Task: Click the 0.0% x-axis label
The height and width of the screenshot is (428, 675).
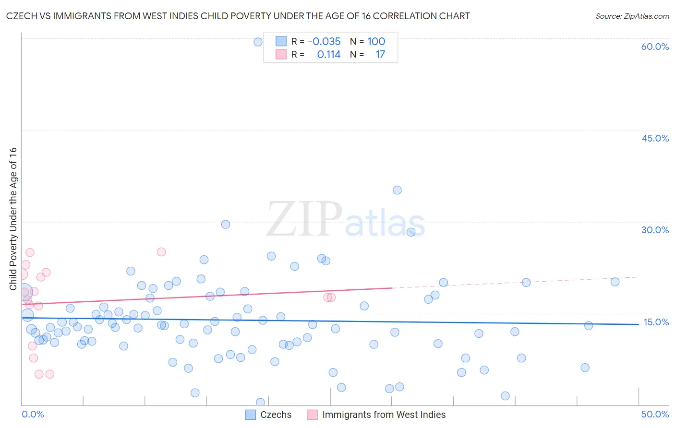Action: tap(33, 414)
